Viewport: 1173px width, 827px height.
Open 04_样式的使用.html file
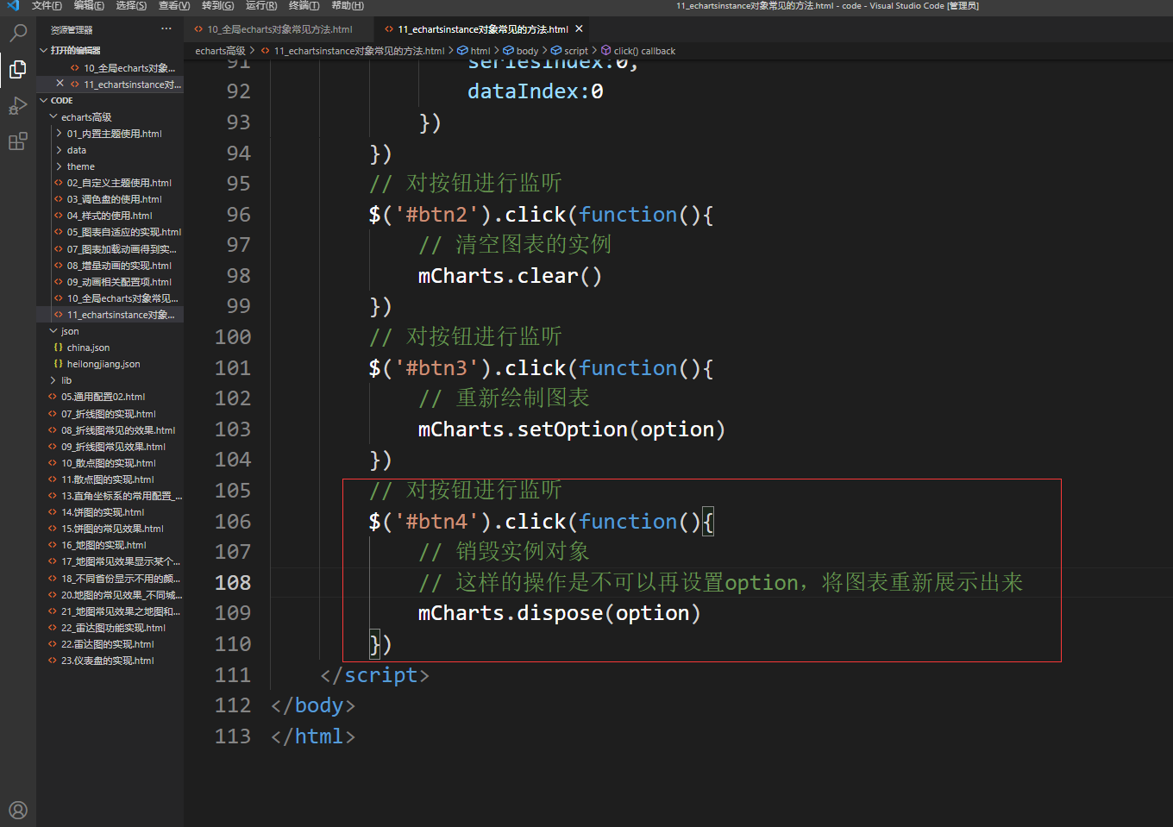[x=110, y=216]
